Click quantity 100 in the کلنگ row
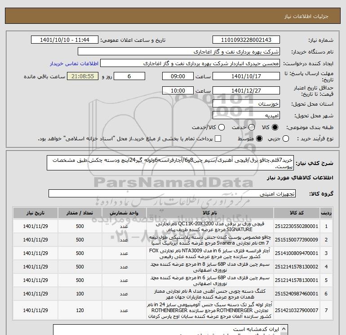The height and width of the screenshot is (335, 346). coord(80,294)
